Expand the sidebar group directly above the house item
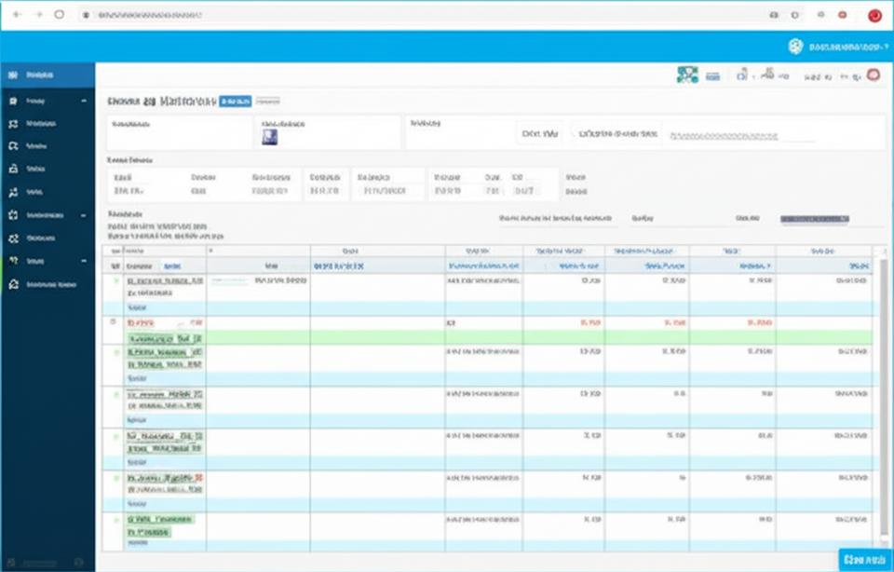The image size is (894, 572). [84, 261]
